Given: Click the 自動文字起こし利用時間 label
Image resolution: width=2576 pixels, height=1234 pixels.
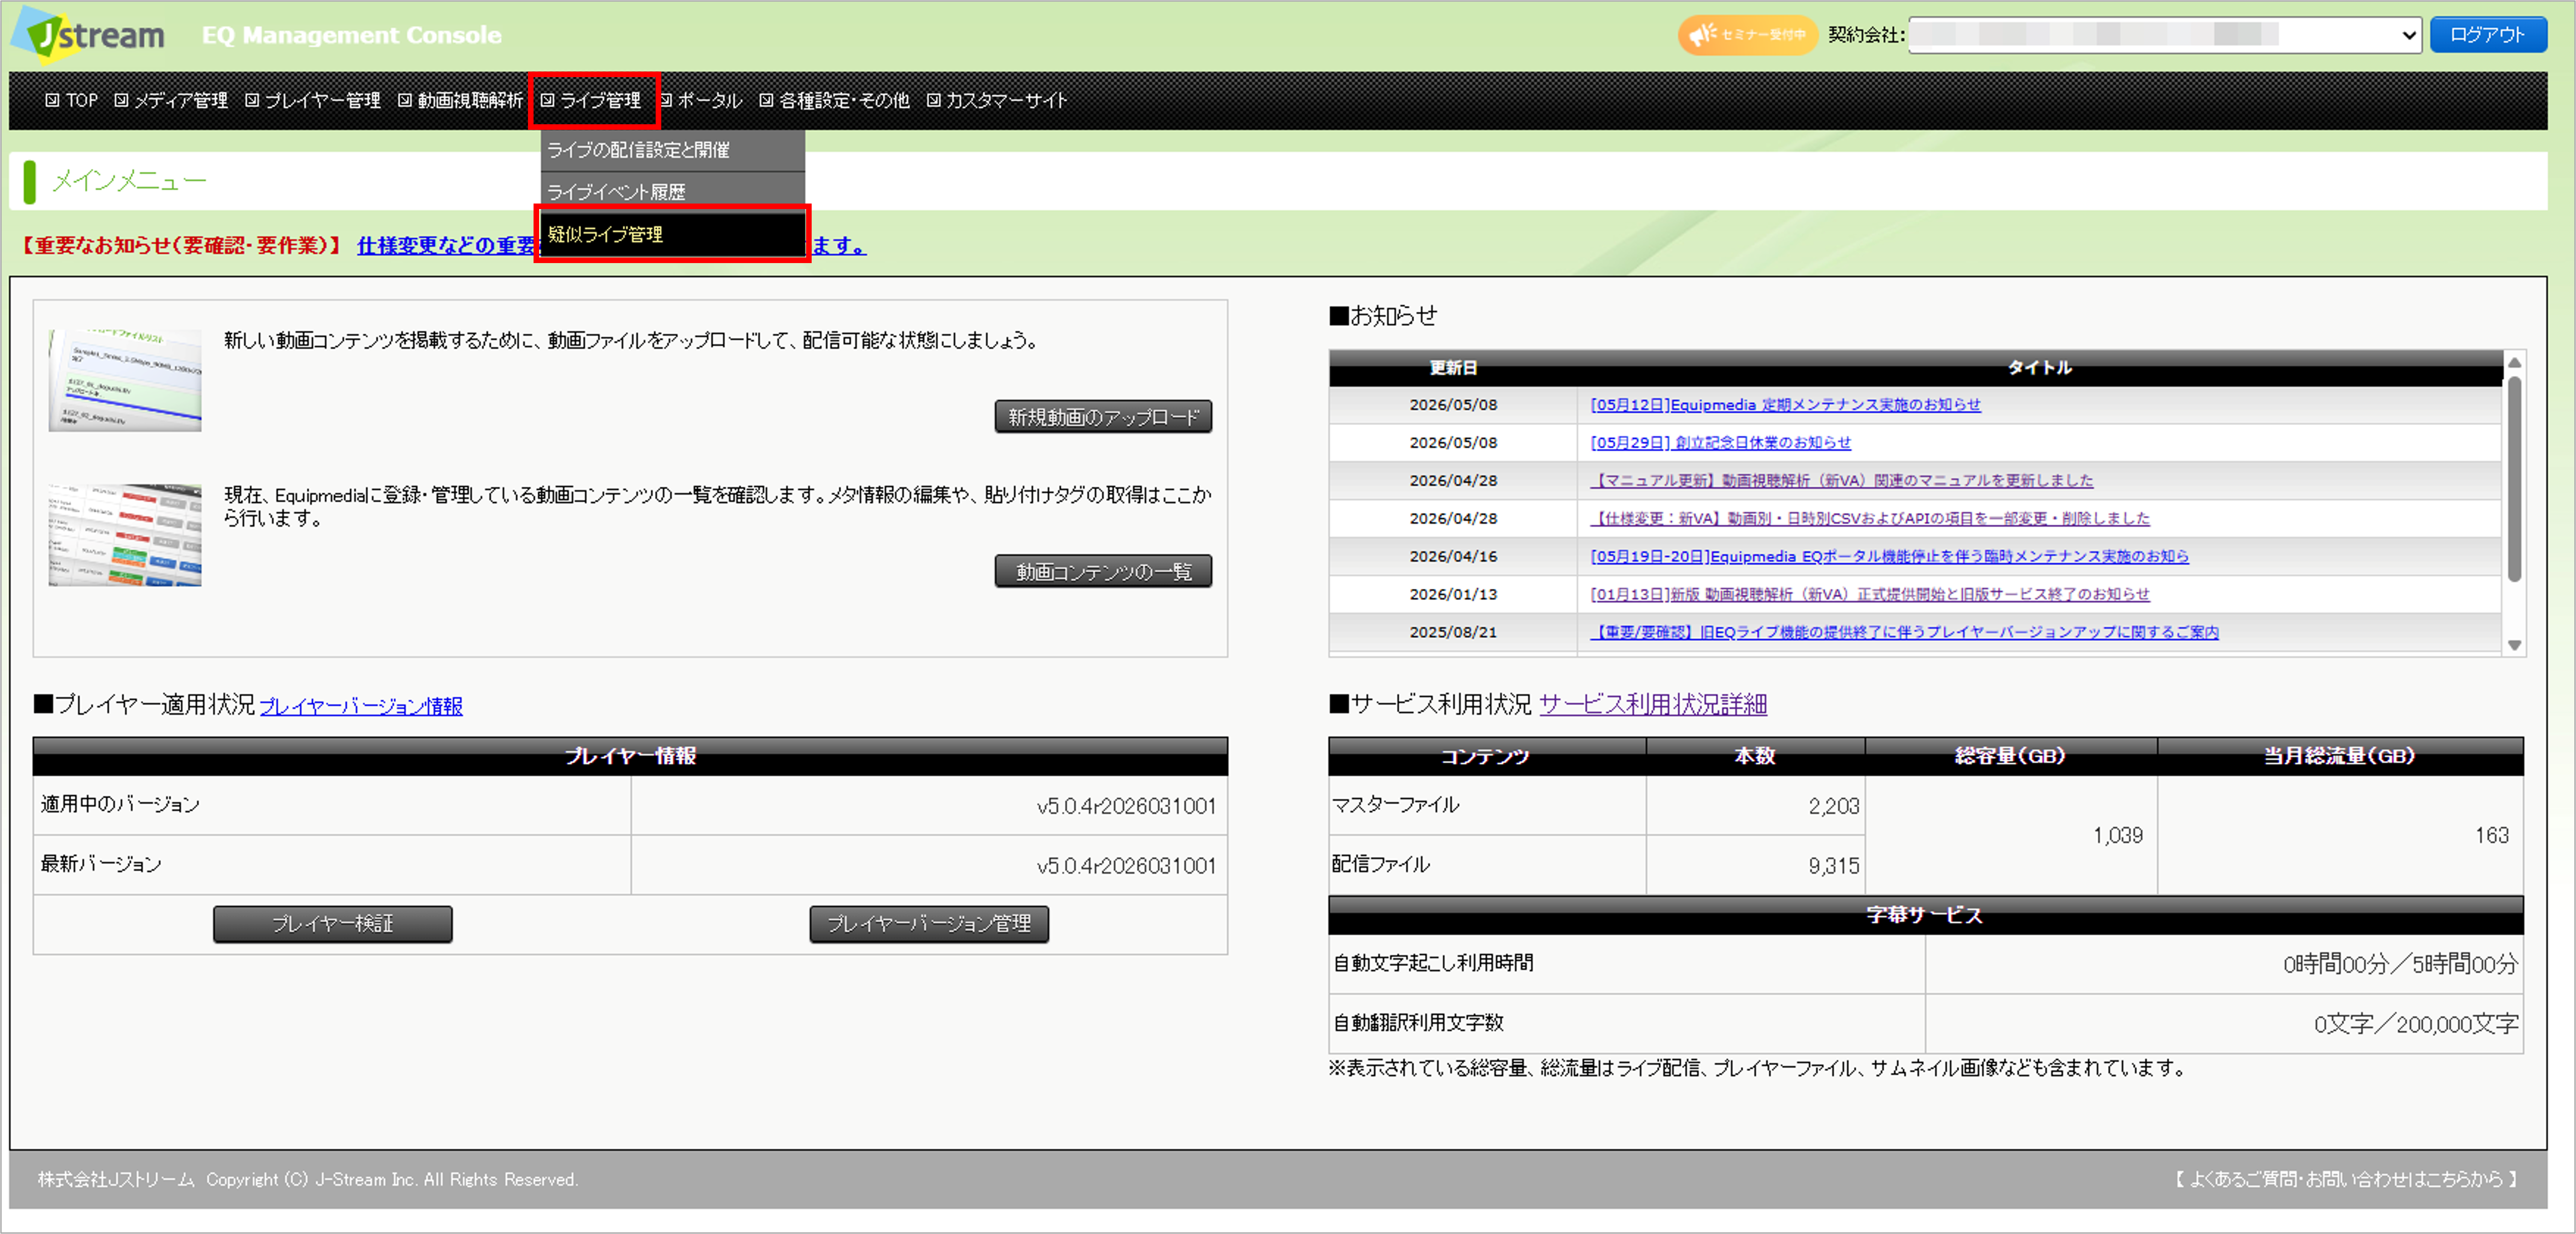Looking at the screenshot, I should click(1433, 963).
